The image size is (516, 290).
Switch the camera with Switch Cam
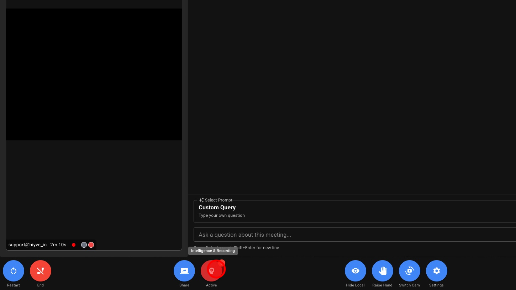409,271
